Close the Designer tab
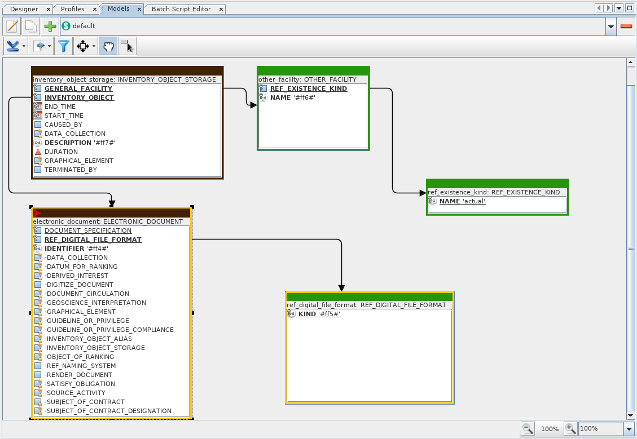637x439 pixels. coord(49,9)
